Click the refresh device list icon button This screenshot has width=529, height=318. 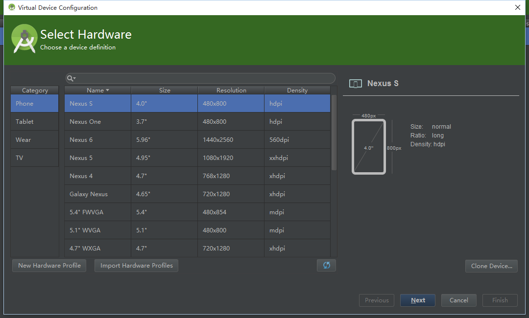tap(326, 265)
